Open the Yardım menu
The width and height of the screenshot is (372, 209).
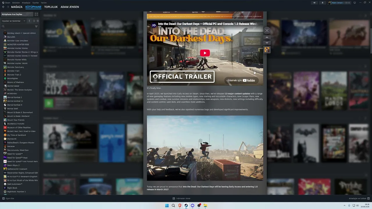[x=44, y=3]
